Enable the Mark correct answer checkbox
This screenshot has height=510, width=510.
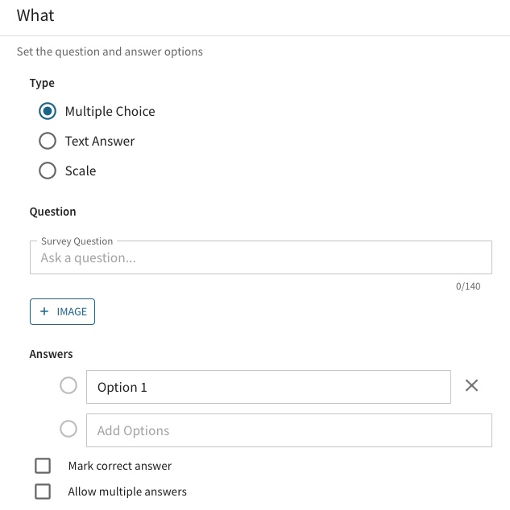43,466
